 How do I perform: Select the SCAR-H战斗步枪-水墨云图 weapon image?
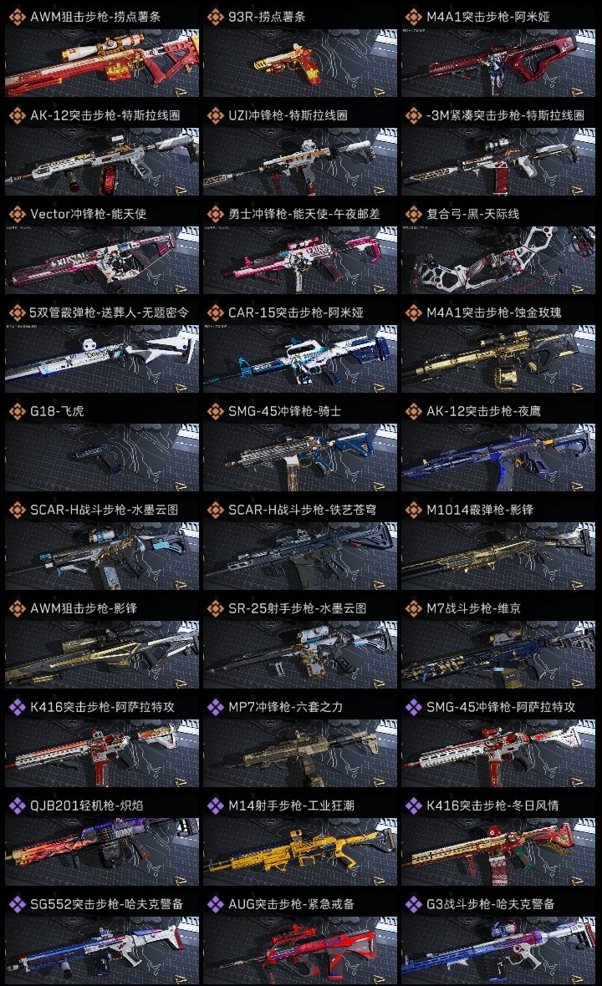click(x=102, y=556)
